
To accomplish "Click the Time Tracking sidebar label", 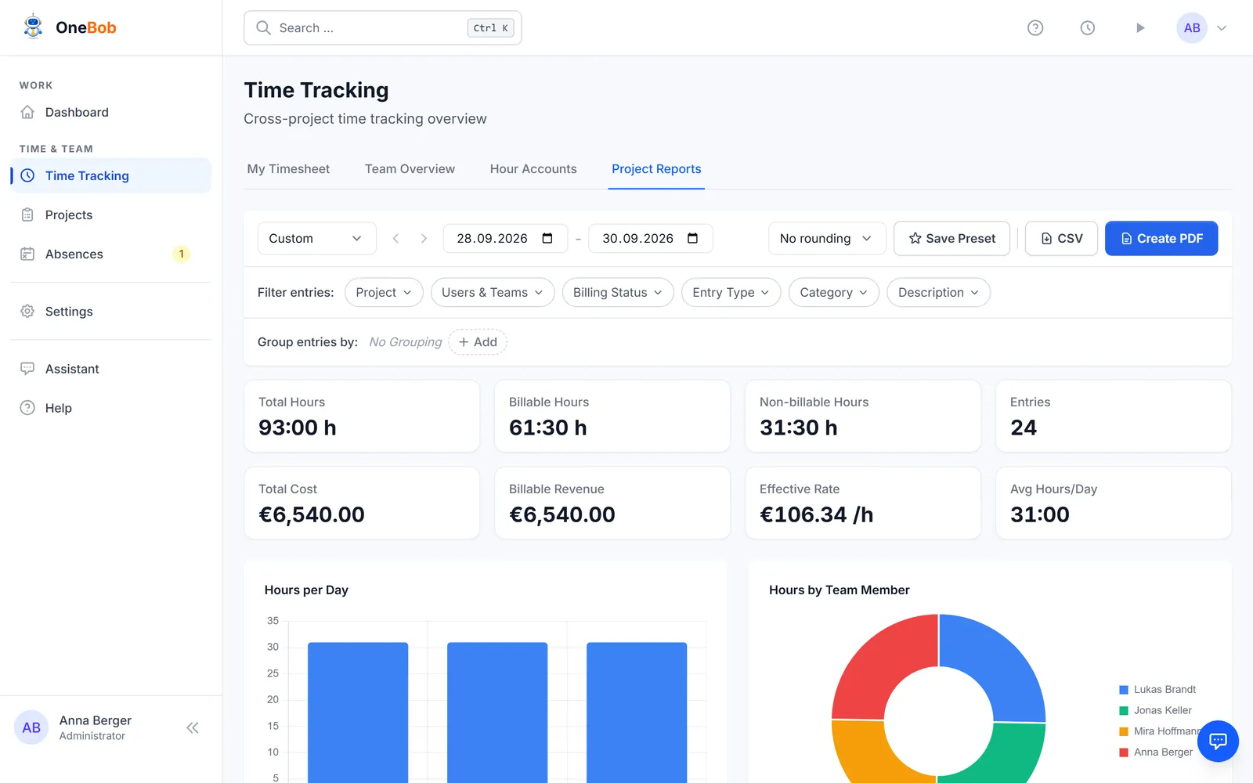I will [x=87, y=175].
